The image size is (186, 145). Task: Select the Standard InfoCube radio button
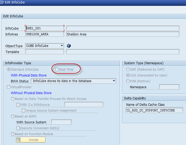[9, 70]
